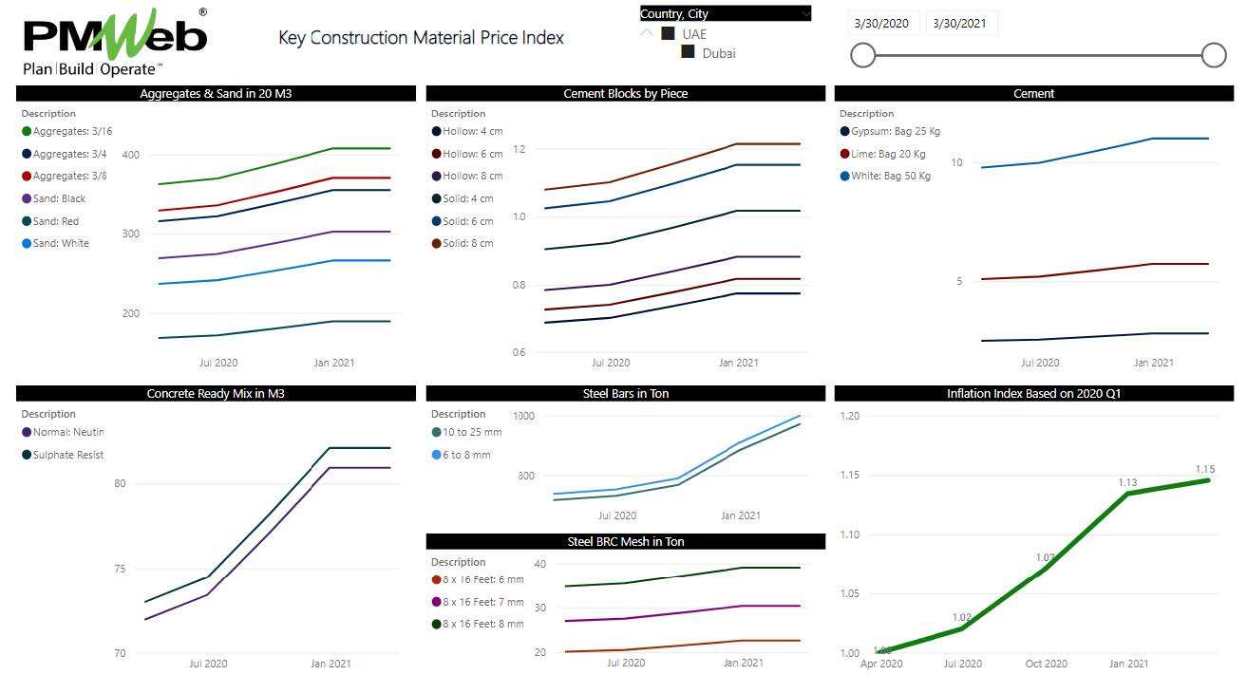
Task: Click the Sand: Black legend label
Action: pos(59,199)
